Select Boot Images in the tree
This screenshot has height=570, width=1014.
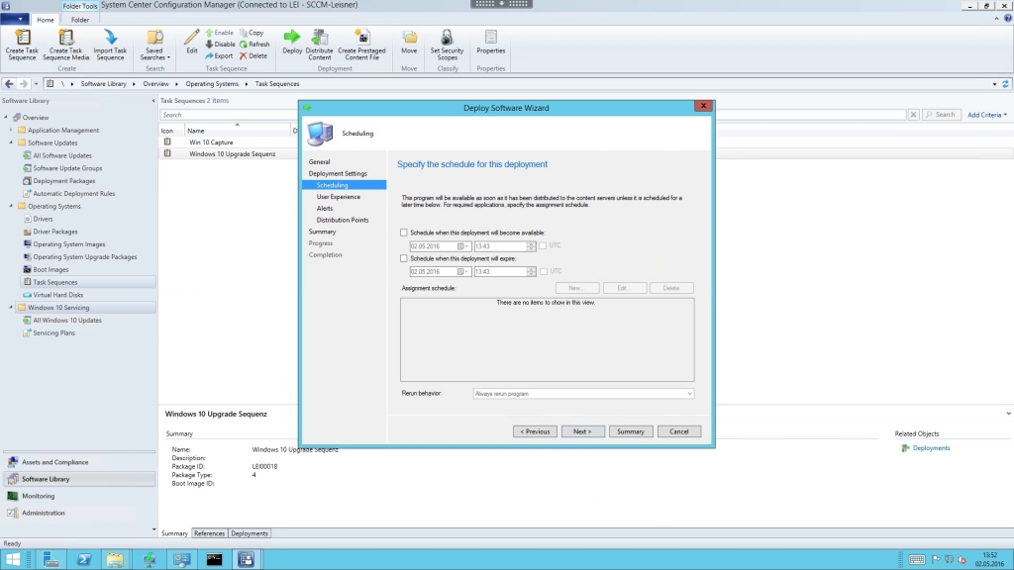tap(51, 269)
